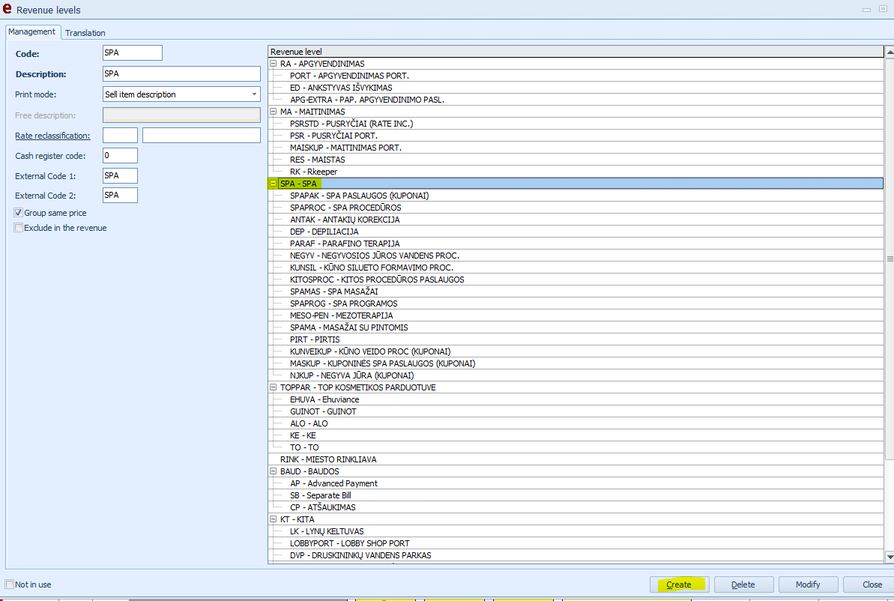The height and width of the screenshot is (601, 894).
Task: Select RES - MAISTAS row
Action: click(x=576, y=160)
